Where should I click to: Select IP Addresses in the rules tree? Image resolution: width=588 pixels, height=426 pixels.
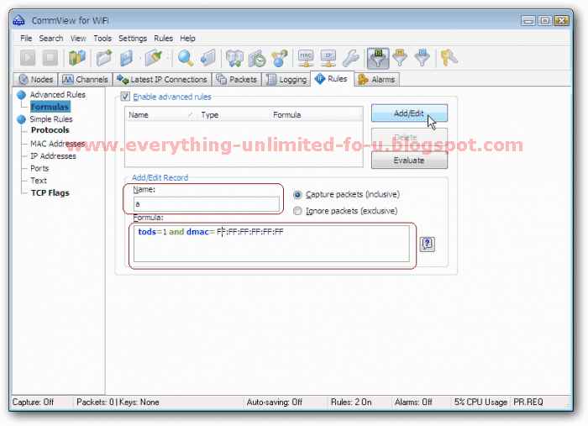(x=53, y=156)
